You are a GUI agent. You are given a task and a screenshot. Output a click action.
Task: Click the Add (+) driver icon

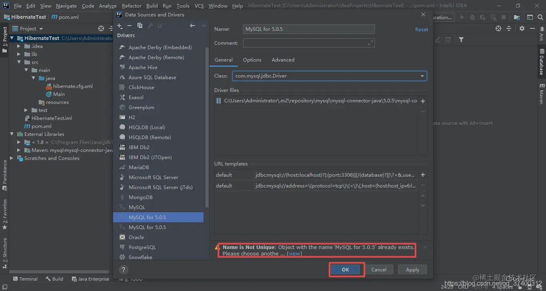[x=120, y=26]
